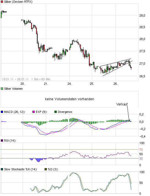Click the red Silber legend square
This screenshot has width=150, height=196.
2,2
